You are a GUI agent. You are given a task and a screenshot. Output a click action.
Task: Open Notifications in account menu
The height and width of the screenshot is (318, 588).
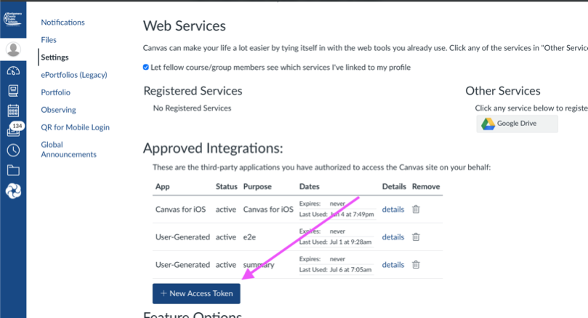tap(63, 22)
